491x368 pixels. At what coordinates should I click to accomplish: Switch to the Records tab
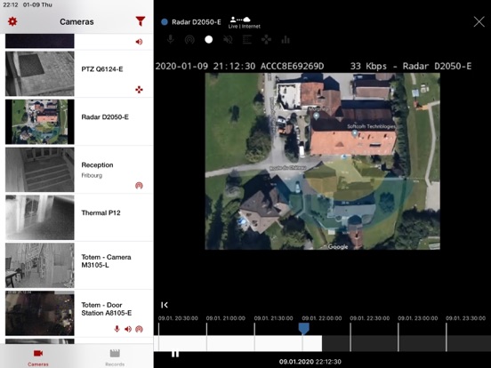coord(115,357)
